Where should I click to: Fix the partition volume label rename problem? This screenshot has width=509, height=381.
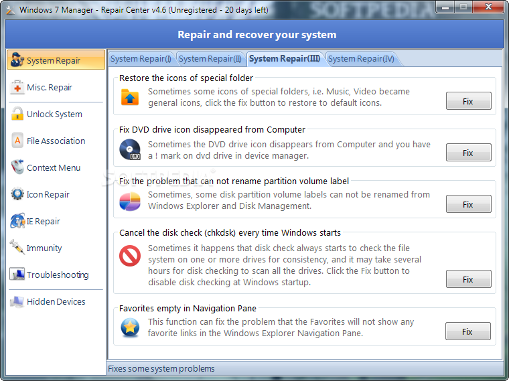click(x=468, y=204)
